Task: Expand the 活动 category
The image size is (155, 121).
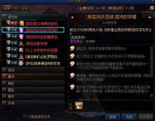Action: [4, 70]
